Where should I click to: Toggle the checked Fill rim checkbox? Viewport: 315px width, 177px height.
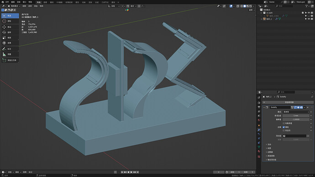tap(283, 127)
